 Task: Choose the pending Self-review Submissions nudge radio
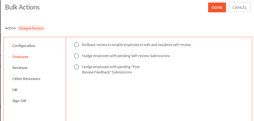76,56
